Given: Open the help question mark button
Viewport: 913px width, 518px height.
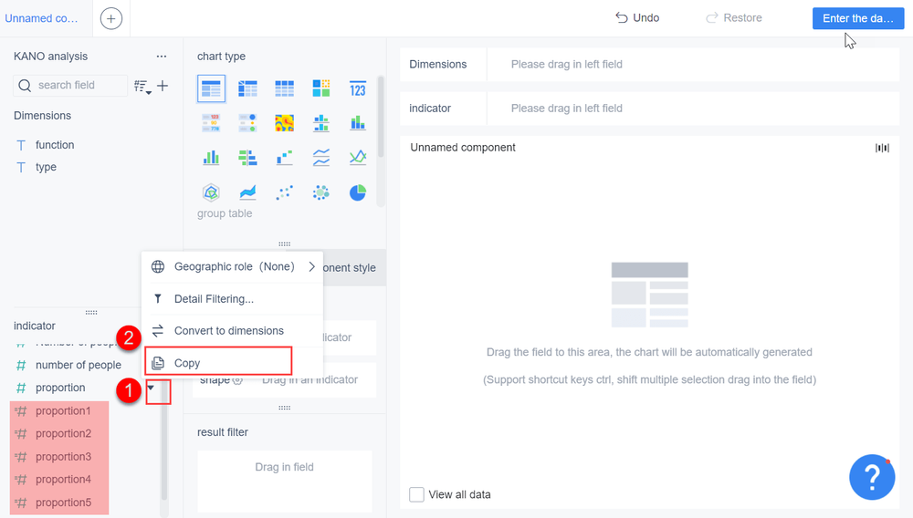Looking at the screenshot, I should point(871,476).
